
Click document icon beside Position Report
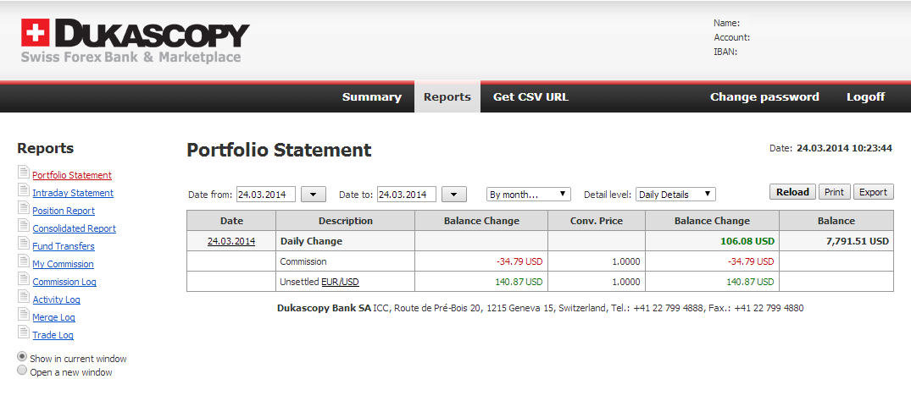[23, 208]
